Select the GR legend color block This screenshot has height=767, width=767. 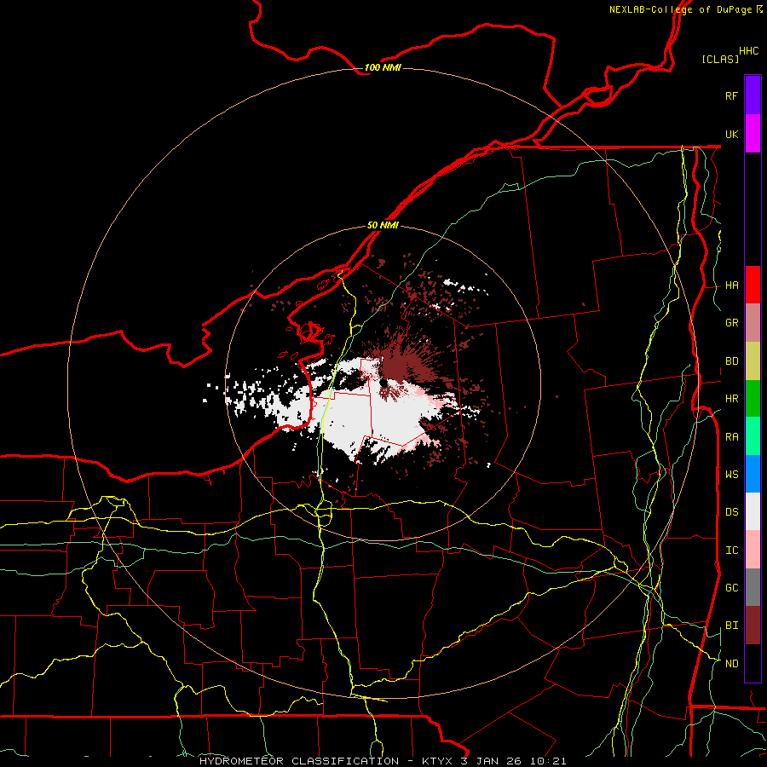753,323
